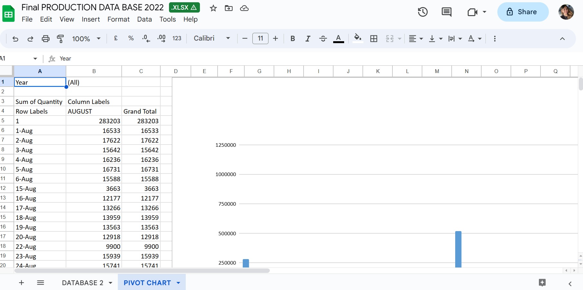Collapse side panel chevron at bottom right
The width and height of the screenshot is (583, 290).
tap(570, 284)
